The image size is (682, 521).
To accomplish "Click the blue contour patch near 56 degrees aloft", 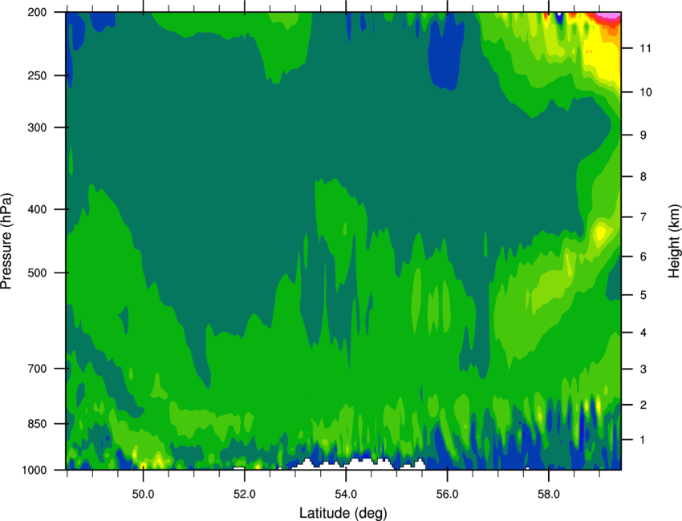I will pyautogui.click(x=445, y=52).
